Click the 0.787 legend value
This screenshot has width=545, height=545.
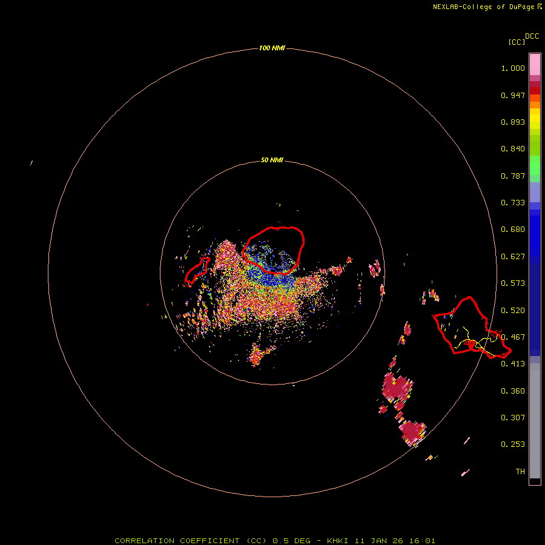[x=513, y=176]
